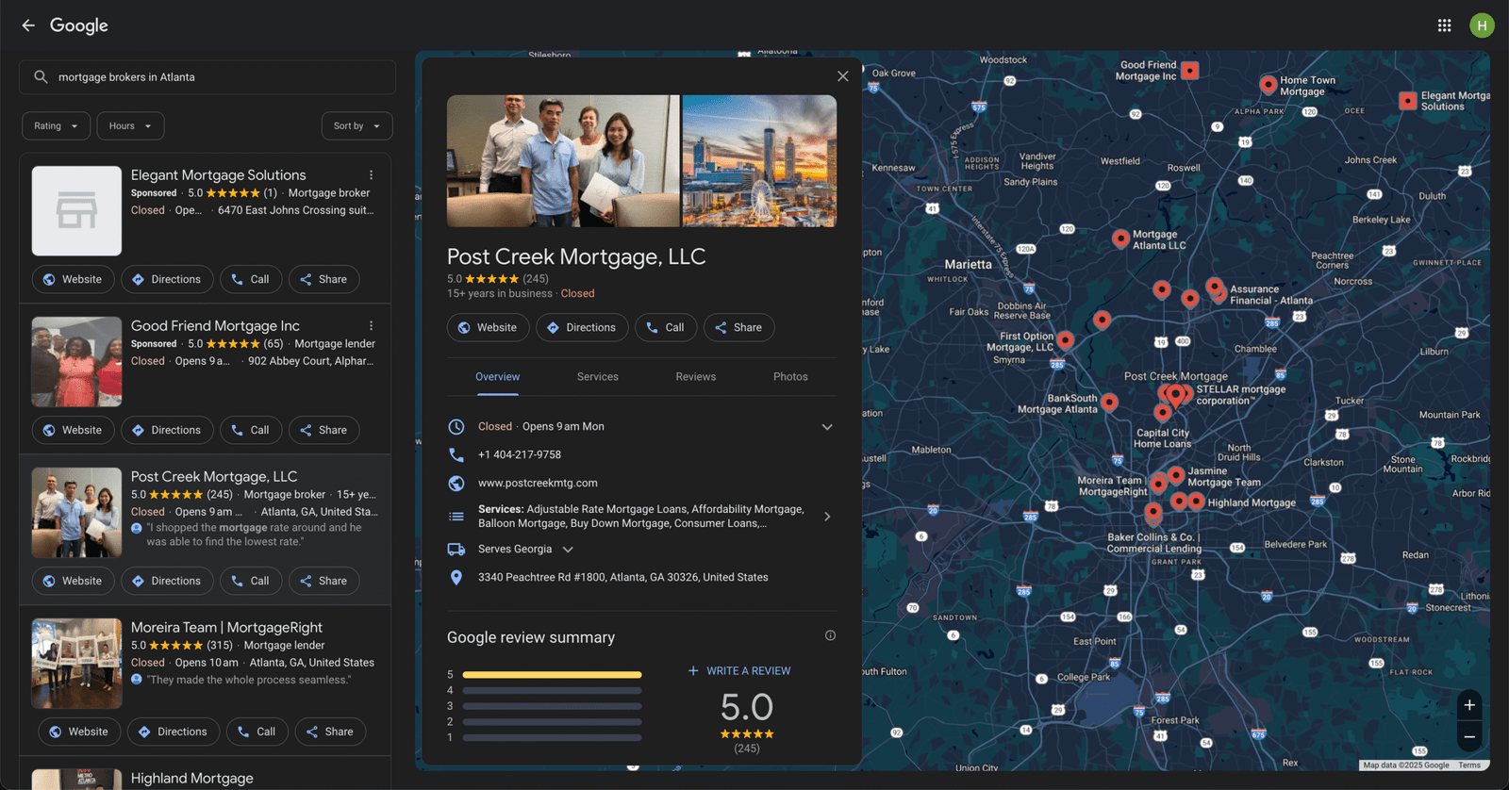This screenshot has height=790, width=1509.
Task: Click the 5-star rating bar in review summary
Action: [x=552, y=675]
